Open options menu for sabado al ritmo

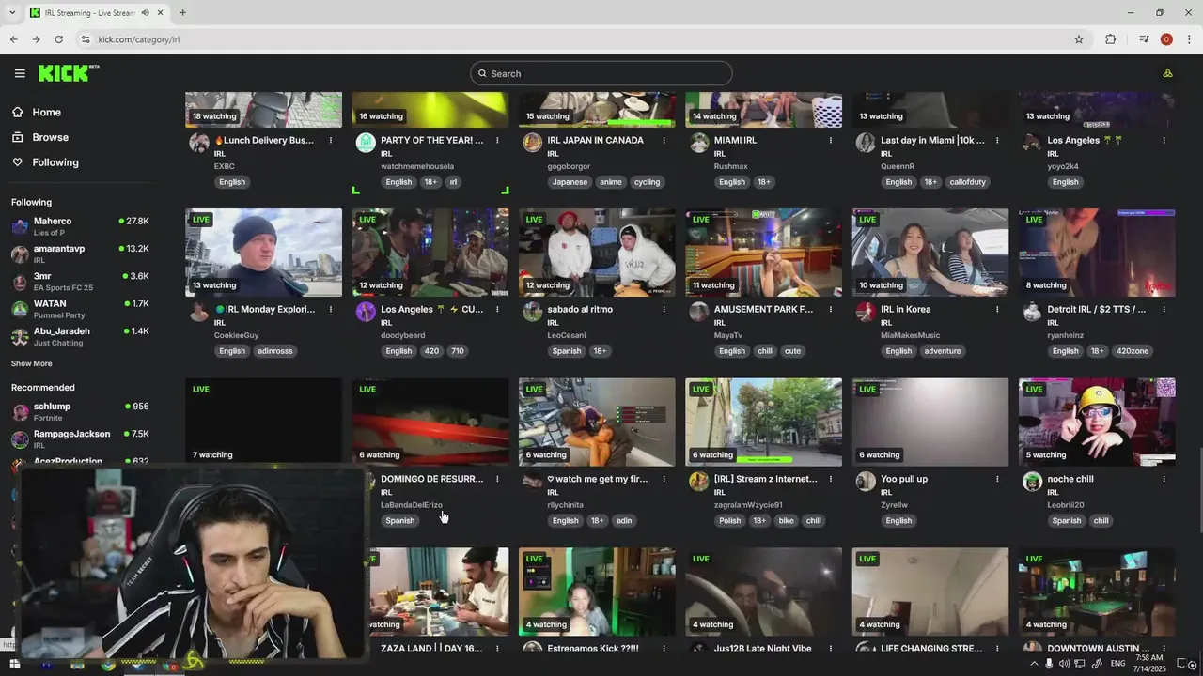point(664,309)
